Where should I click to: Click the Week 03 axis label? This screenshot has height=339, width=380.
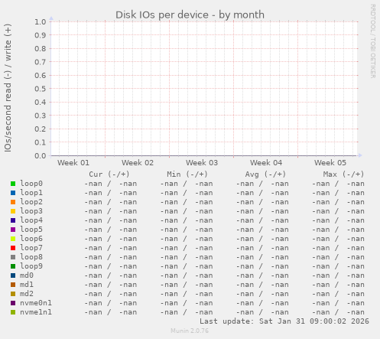[202, 163]
